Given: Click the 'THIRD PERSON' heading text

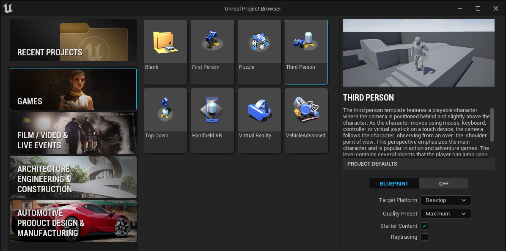Looking at the screenshot, I should (x=368, y=98).
